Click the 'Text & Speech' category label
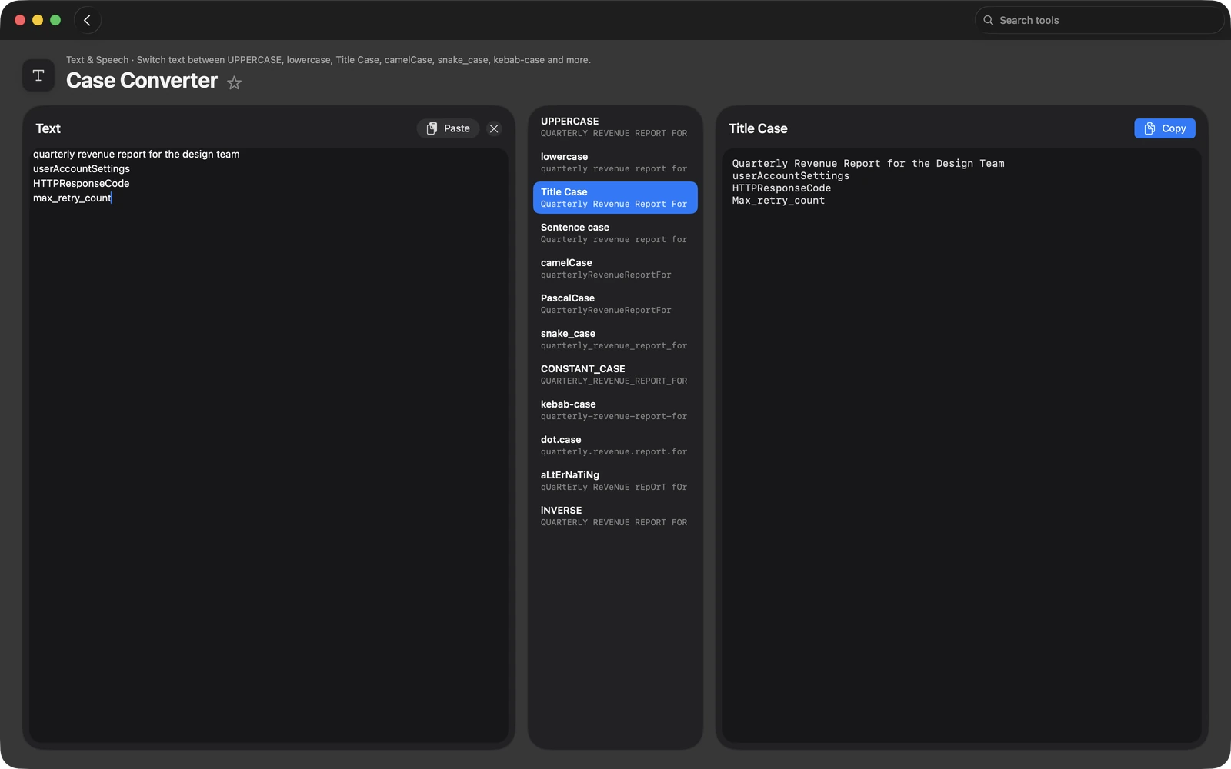This screenshot has width=1231, height=769. [x=97, y=60]
